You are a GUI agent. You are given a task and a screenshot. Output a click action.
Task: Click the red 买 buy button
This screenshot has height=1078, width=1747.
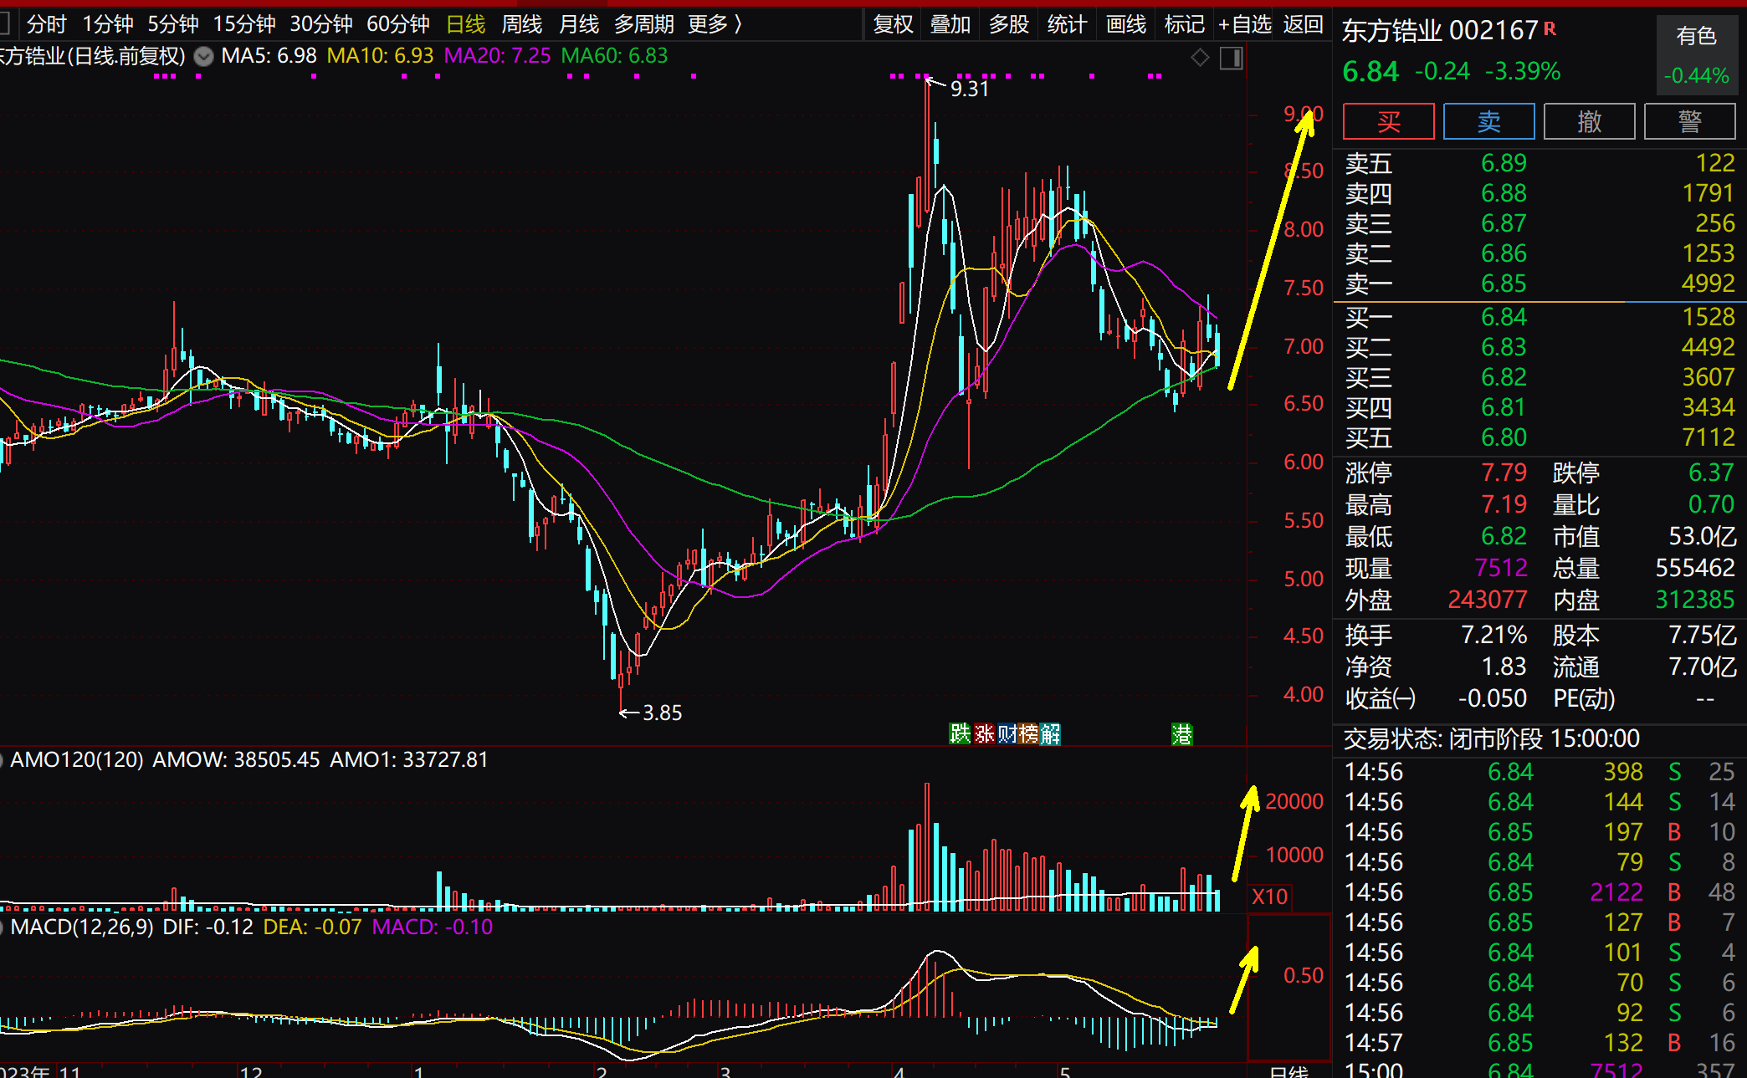(1389, 122)
